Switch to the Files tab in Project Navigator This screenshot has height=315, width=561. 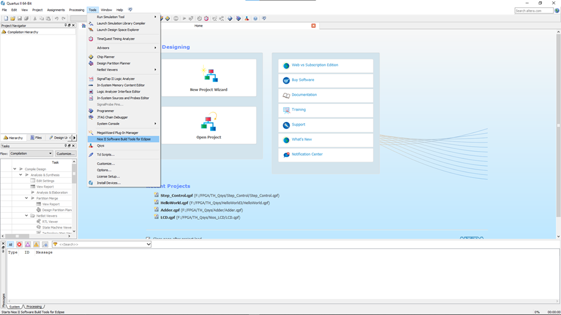(x=36, y=138)
